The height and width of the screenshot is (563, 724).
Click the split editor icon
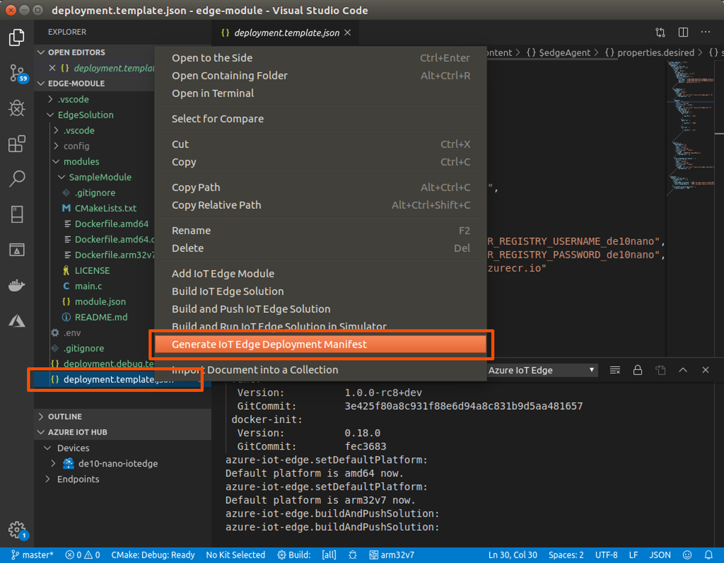point(683,33)
